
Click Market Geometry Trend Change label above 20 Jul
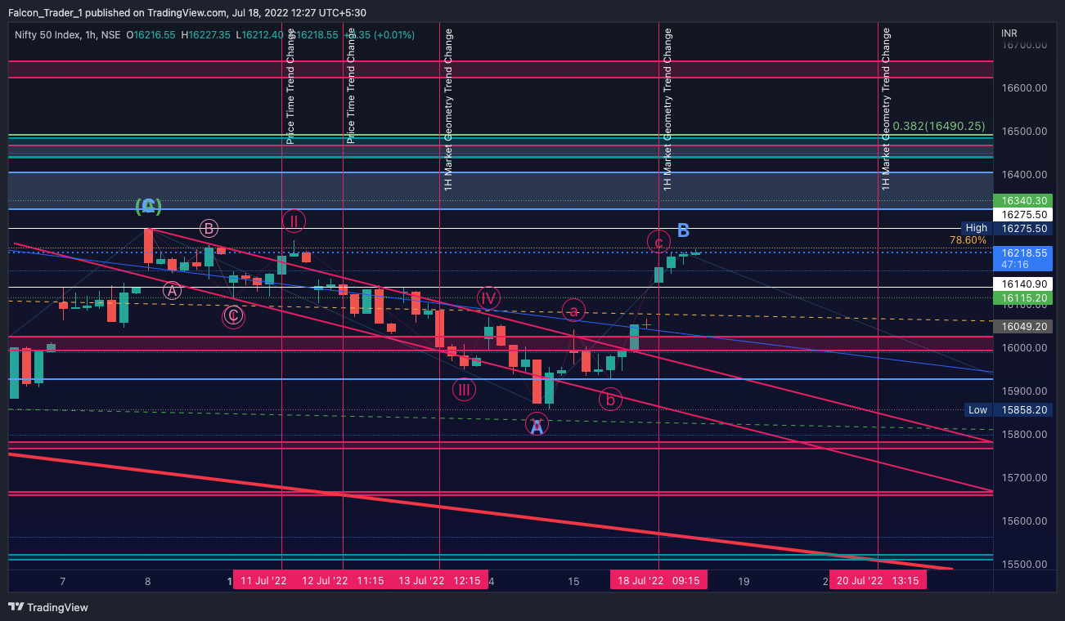886,109
